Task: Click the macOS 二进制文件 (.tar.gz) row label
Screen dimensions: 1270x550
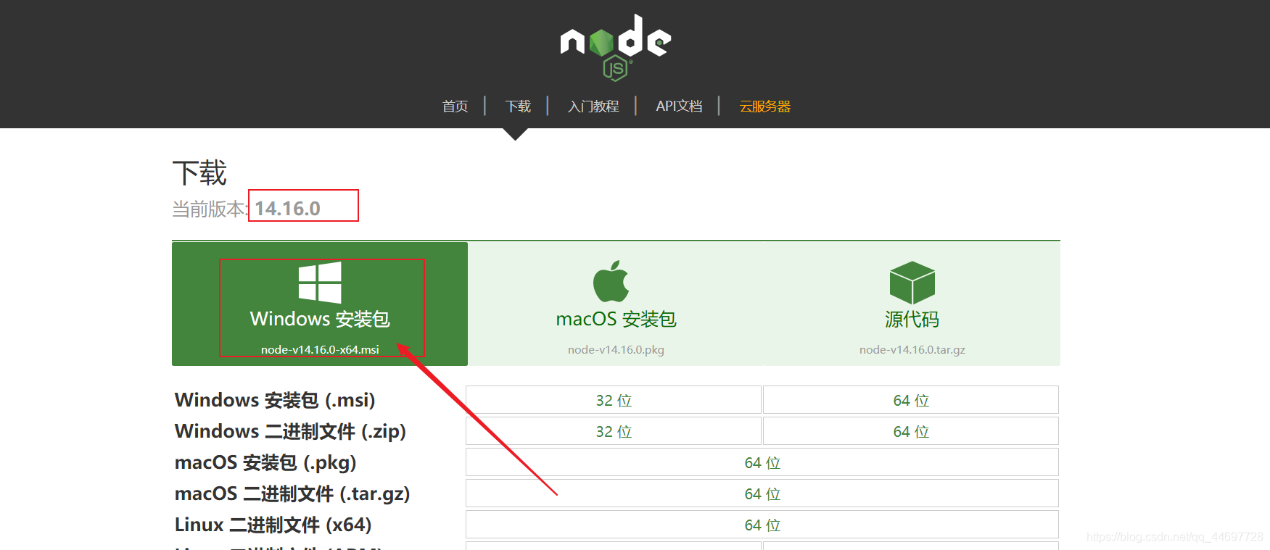Action: pyautogui.click(x=292, y=493)
